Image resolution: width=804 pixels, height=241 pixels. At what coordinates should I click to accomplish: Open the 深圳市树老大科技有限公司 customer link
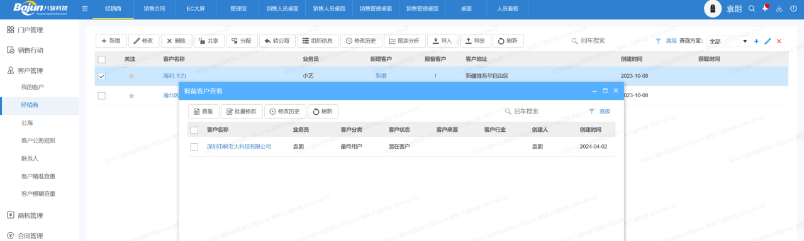[x=239, y=147]
